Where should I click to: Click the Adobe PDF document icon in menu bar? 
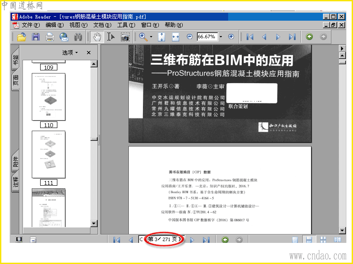click(x=16, y=25)
